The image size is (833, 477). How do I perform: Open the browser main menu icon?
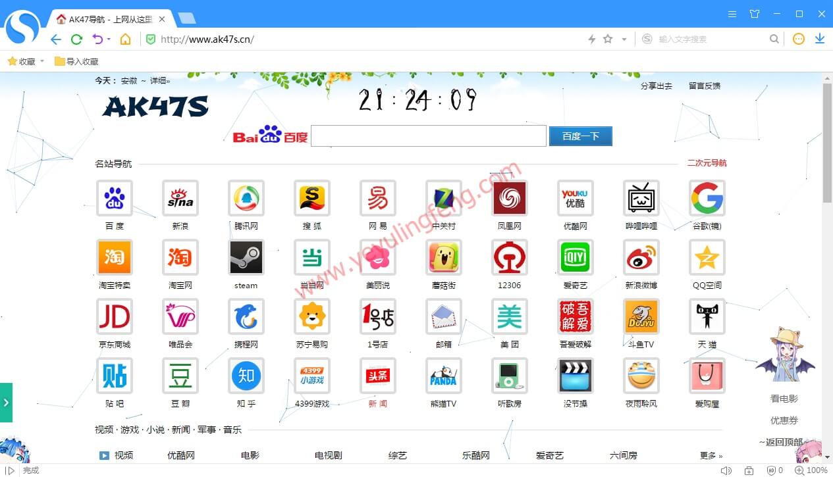732,14
